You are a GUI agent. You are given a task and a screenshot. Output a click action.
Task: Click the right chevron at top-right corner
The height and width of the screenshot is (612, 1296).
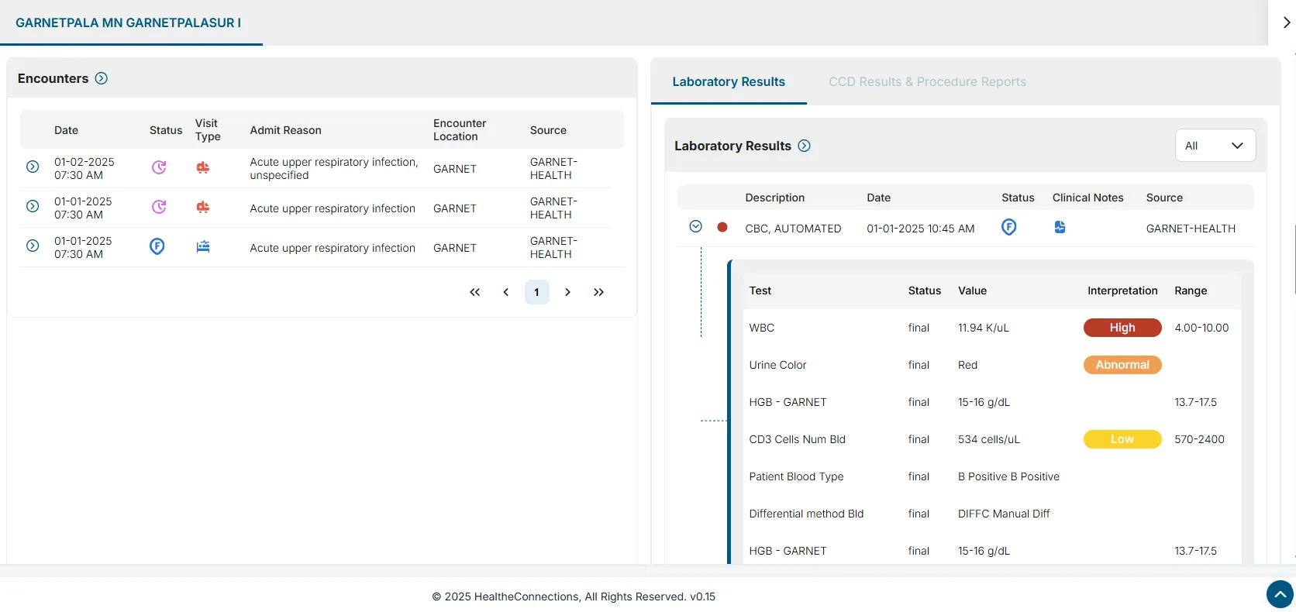pos(1286,22)
